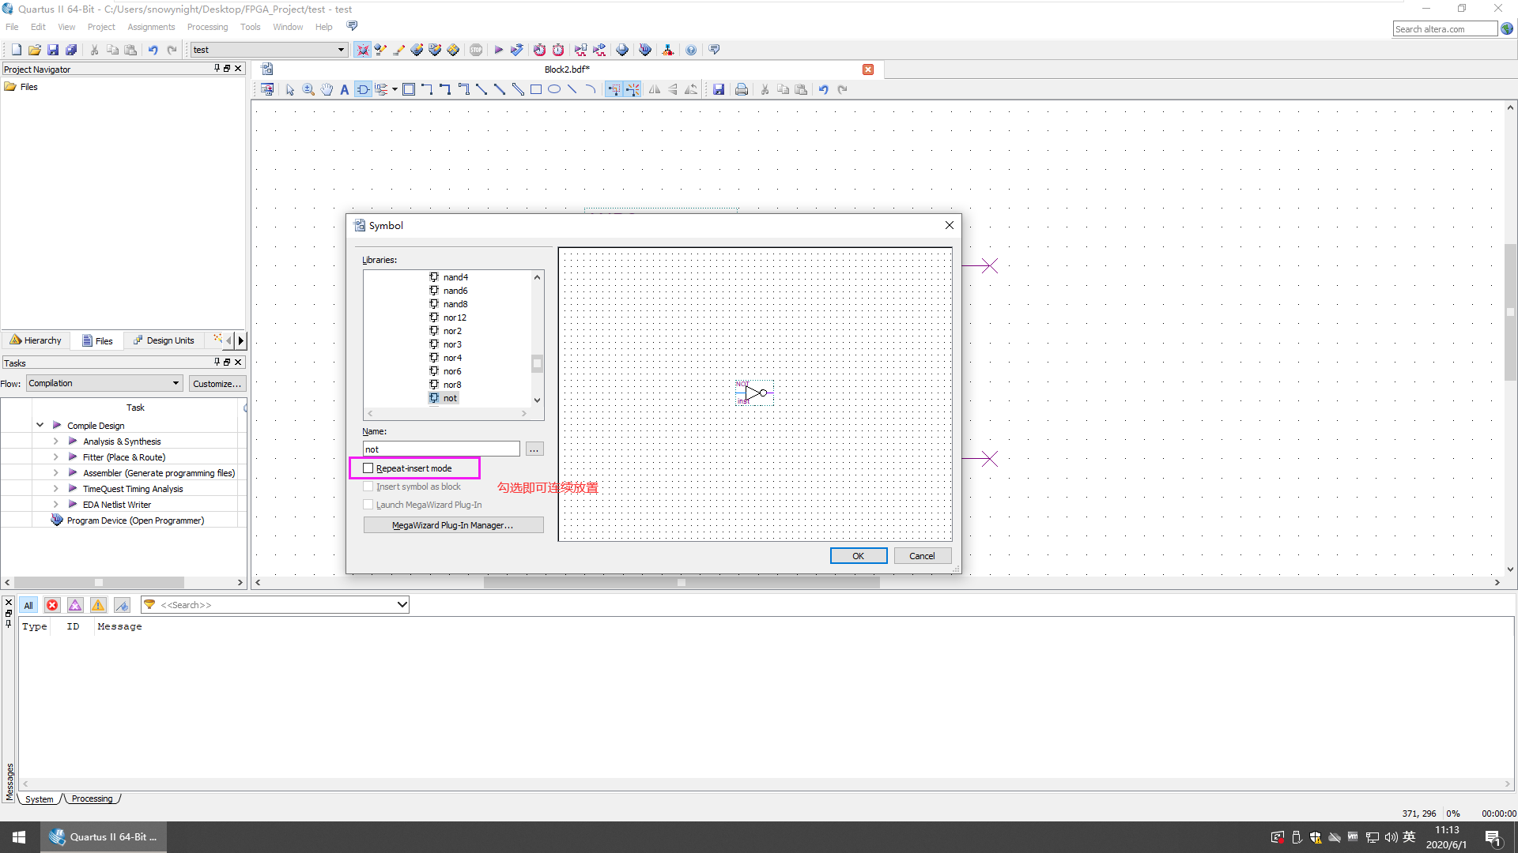This screenshot has width=1518, height=853.
Task: Expand the nor gate family in Libraries
Action: [x=454, y=317]
